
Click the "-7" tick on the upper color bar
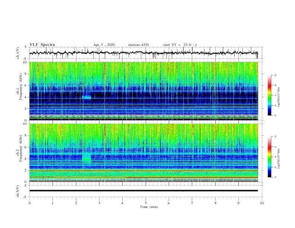(275, 115)
